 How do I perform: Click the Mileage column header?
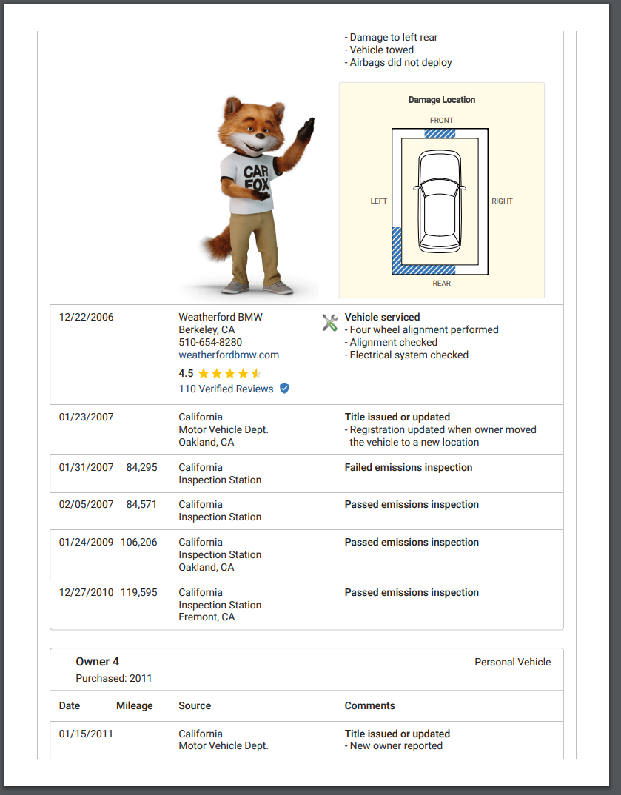134,705
